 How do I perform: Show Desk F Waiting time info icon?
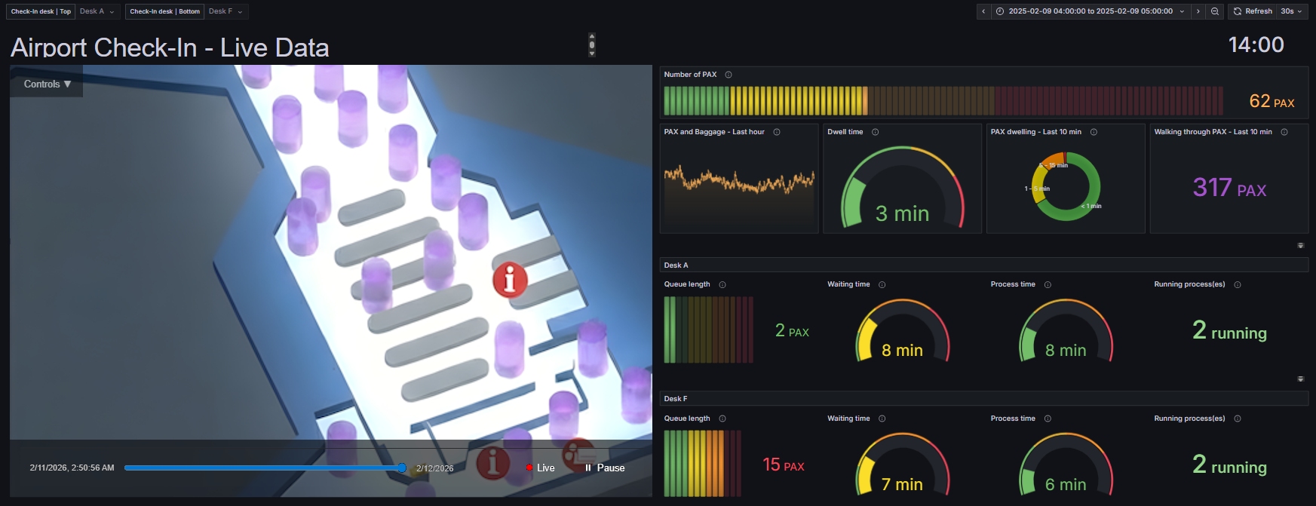pyautogui.click(x=882, y=419)
